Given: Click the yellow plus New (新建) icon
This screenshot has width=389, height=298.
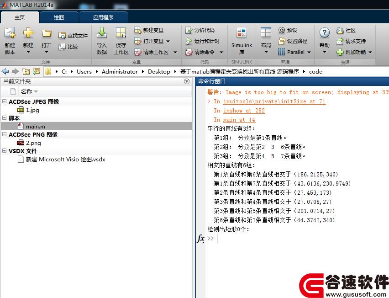Looking at the screenshot, I should pos(28,33).
